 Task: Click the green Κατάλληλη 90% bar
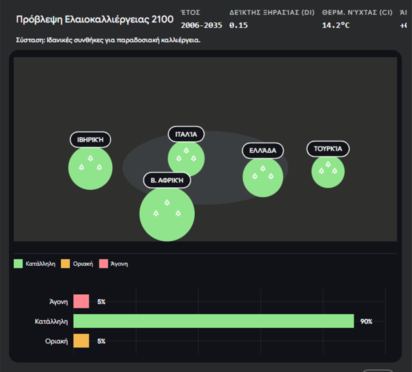213,321
